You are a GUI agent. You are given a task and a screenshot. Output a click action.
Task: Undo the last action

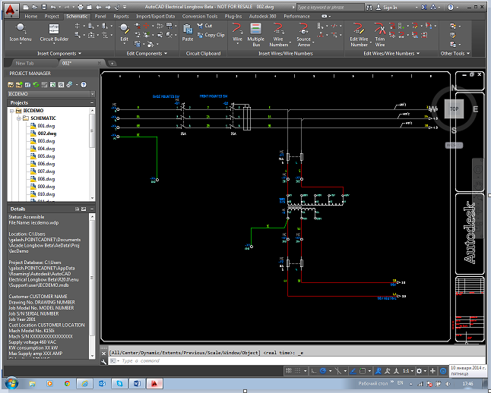tap(53, 7)
